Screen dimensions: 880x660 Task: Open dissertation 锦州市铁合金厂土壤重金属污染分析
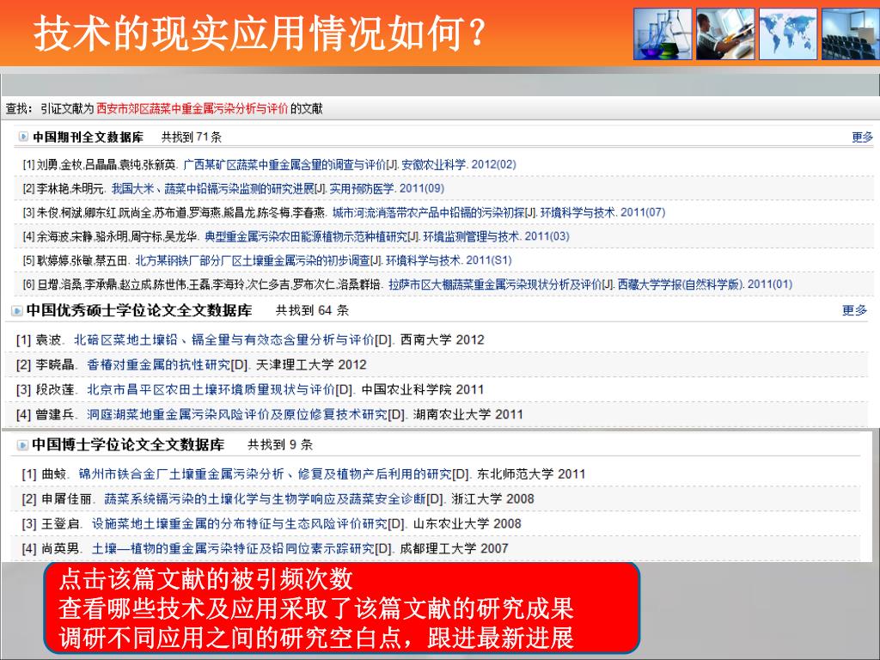click(265, 474)
